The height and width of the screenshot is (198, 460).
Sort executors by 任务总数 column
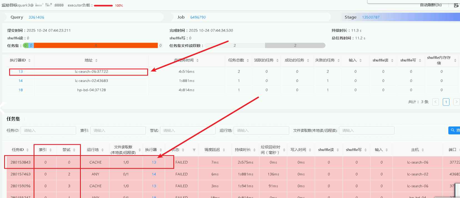click(248, 60)
